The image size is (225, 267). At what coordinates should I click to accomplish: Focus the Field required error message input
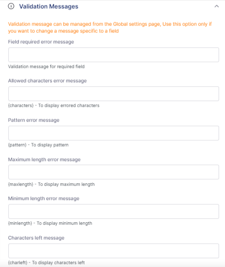click(x=114, y=55)
